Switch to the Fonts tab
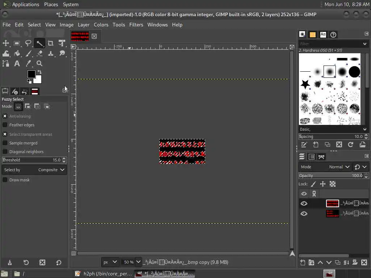 (x=323, y=35)
